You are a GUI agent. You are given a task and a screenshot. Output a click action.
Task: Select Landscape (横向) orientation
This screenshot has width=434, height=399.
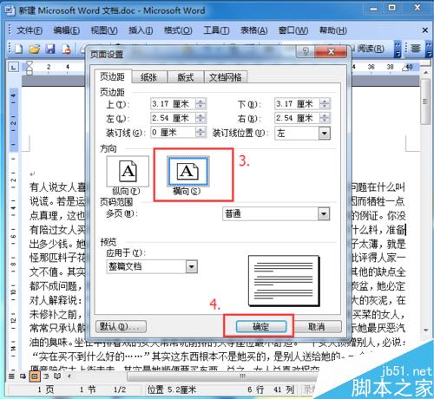pyautogui.click(x=188, y=172)
